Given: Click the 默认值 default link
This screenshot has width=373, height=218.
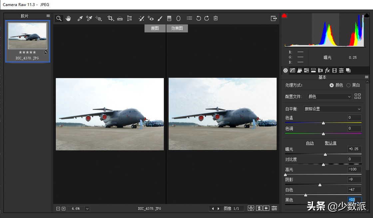Looking at the screenshot, I should 330,143.
